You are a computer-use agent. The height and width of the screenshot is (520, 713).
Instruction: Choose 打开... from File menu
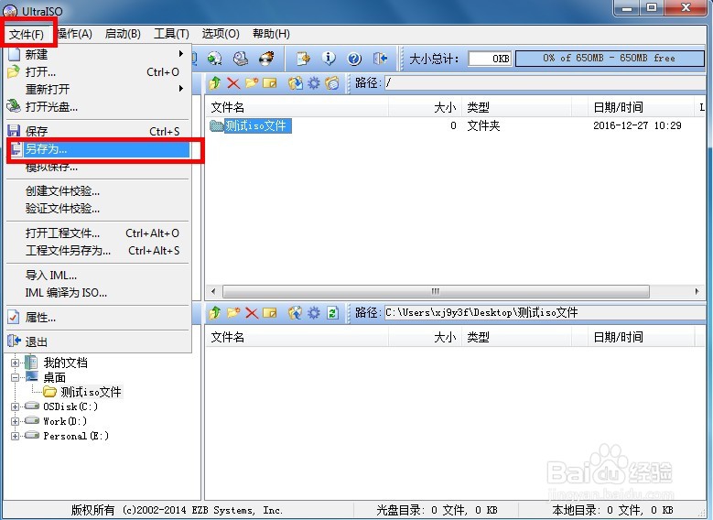98,72
